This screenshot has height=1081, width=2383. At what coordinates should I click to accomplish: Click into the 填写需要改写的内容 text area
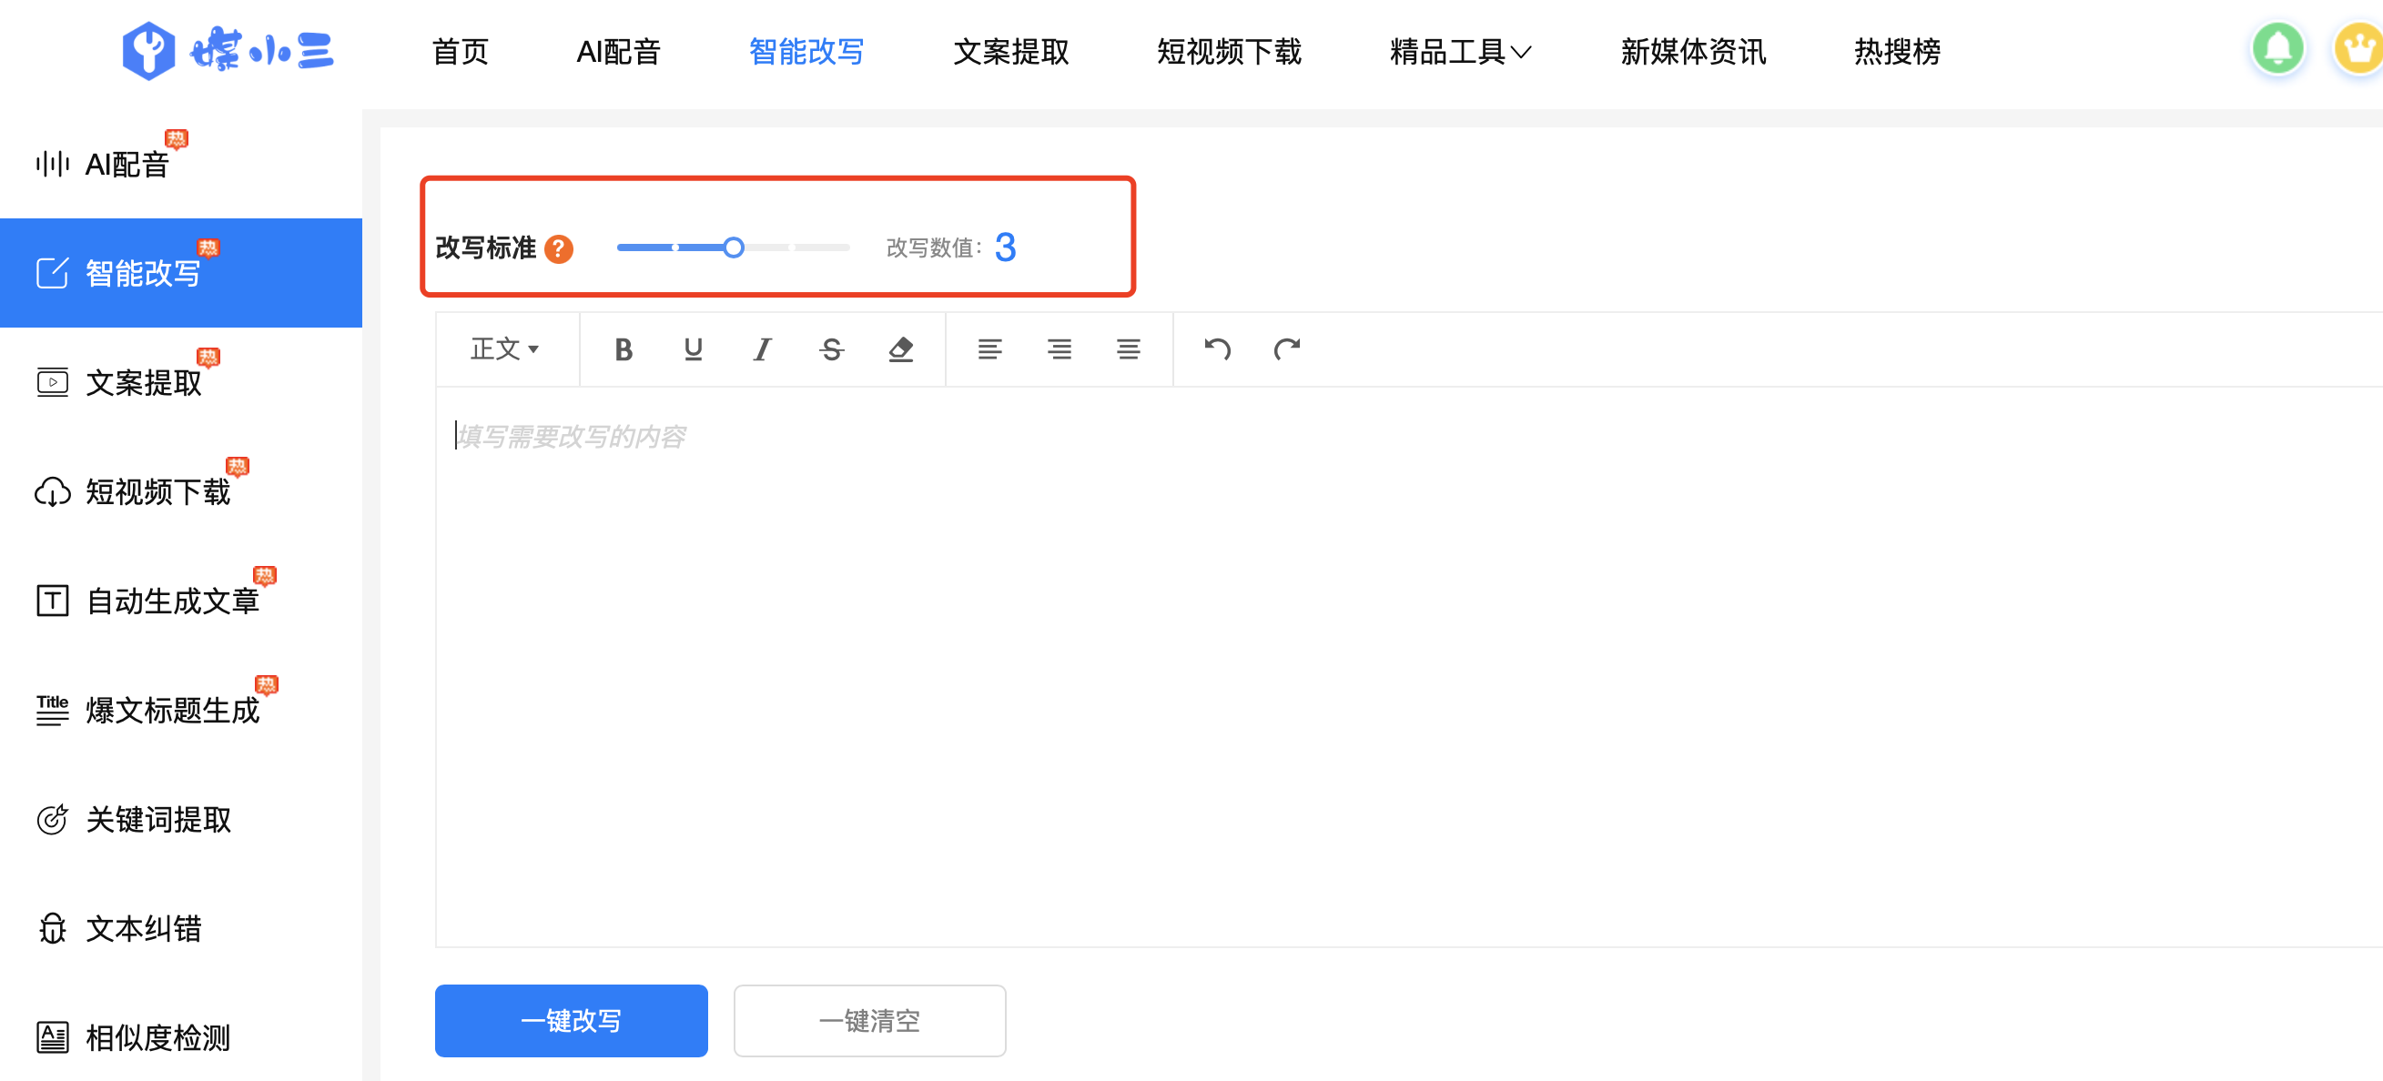(1408, 666)
